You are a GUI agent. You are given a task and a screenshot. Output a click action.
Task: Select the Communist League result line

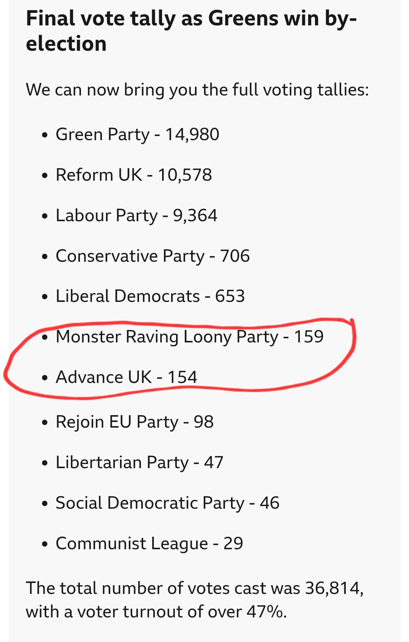[149, 544]
